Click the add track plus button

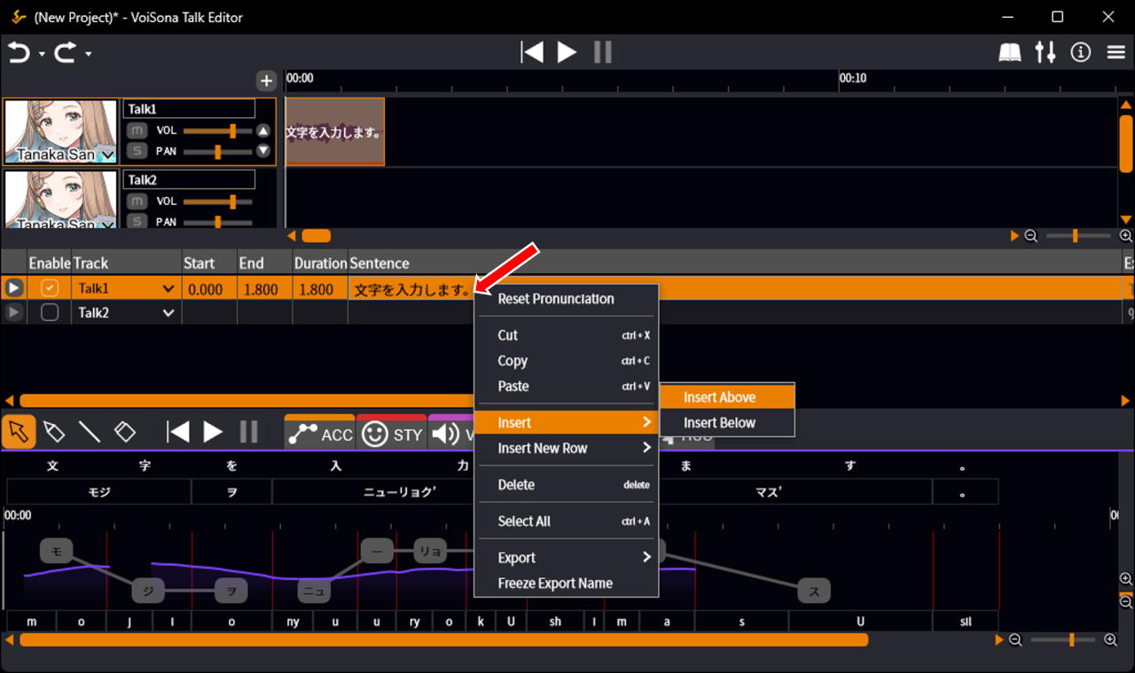click(x=266, y=81)
